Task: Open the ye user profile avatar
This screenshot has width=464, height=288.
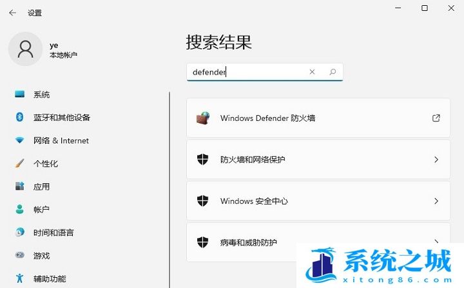Action: (x=25, y=50)
